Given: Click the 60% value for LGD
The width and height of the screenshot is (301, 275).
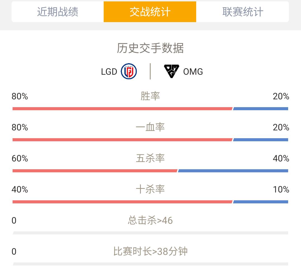Looking at the screenshot, I should pyautogui.click(x=20, y=158).
